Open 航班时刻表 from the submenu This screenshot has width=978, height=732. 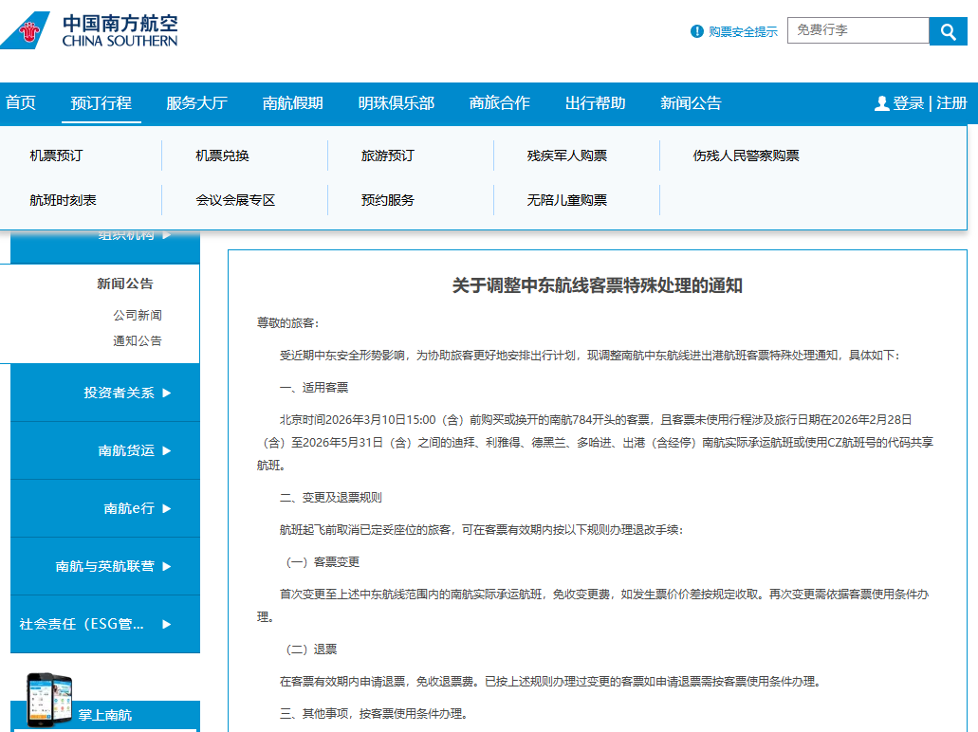point(63,200)
